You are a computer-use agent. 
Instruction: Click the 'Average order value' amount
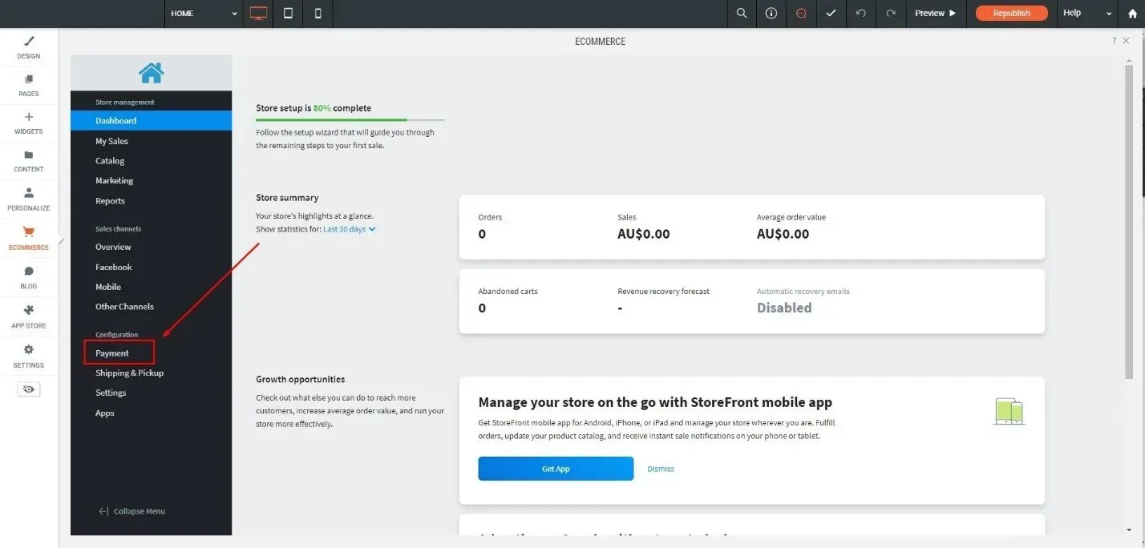783,234
